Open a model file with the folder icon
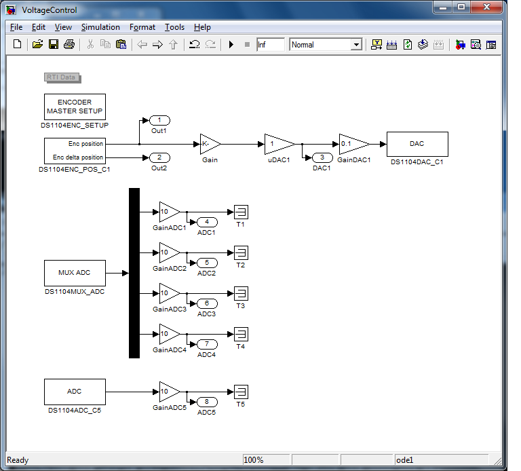The width and height of the screenshot is (521, 471). [x=37, y=44]
